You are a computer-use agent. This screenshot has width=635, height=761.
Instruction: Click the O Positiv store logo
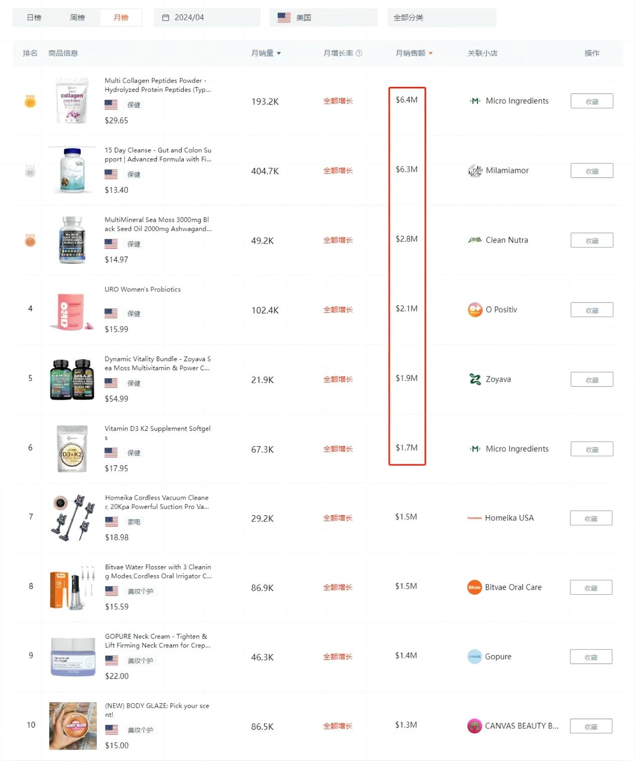(475, 310)
